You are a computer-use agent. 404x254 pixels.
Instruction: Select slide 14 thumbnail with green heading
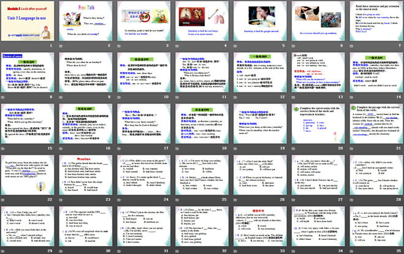(x=376, y=72)
